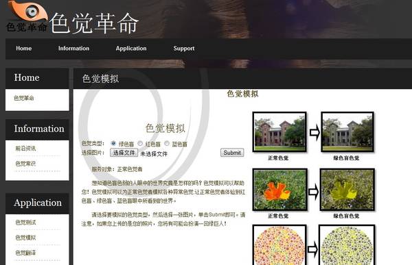Select the 绿色盲 radio button
The image size is (412, 265).
click(x=113, y=143)
